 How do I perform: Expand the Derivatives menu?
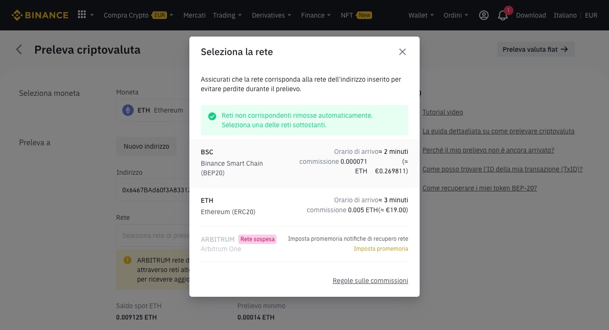pos(272,15)
